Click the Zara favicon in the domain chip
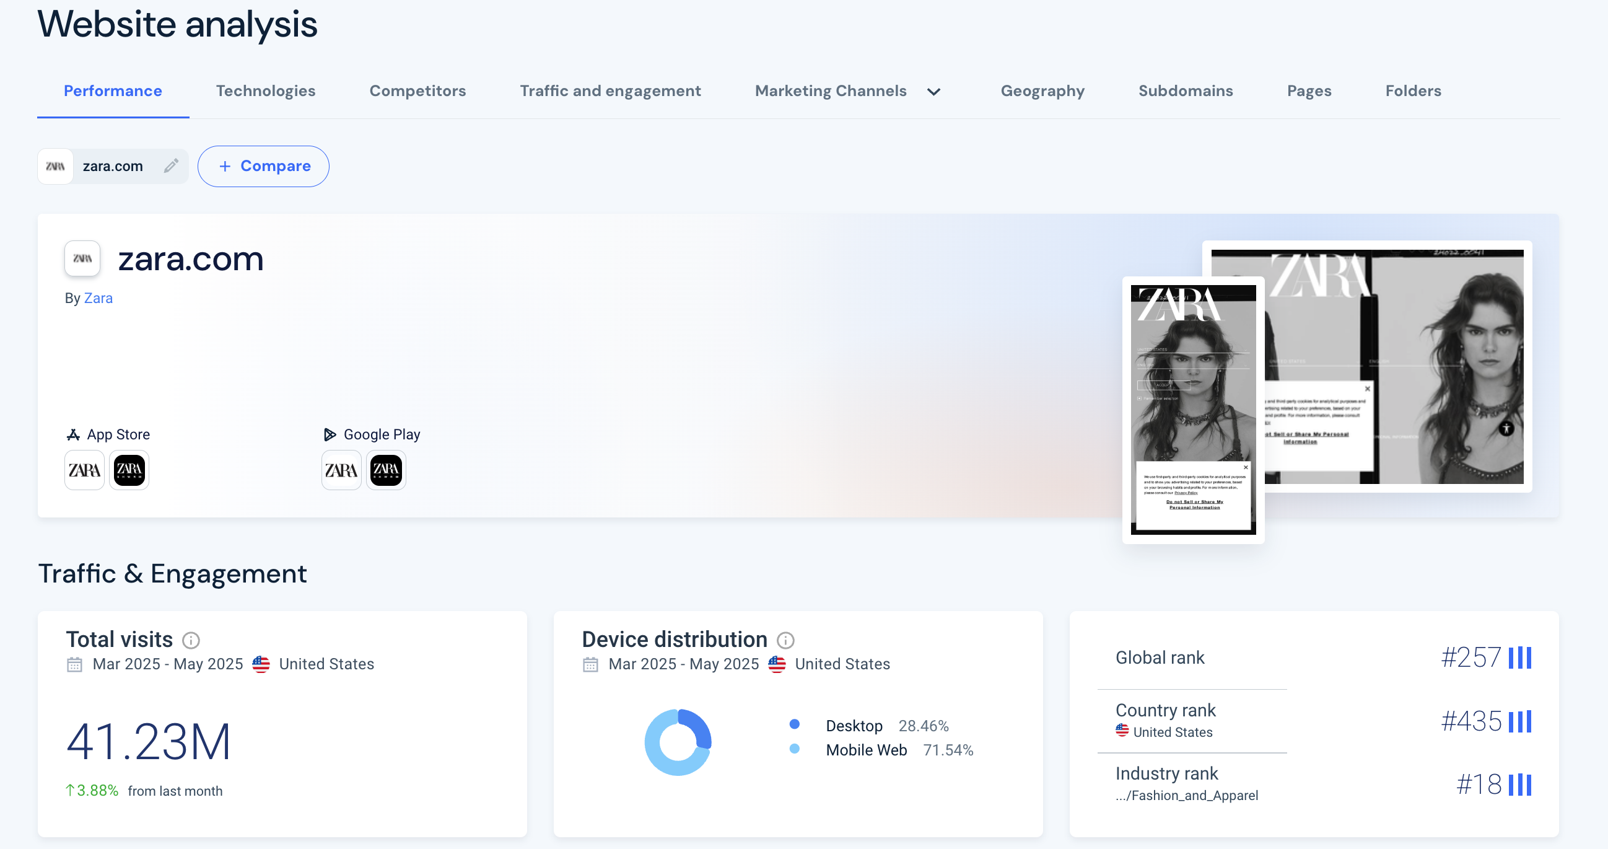Viewport: 1608px width, 849px height. [56, 166]
